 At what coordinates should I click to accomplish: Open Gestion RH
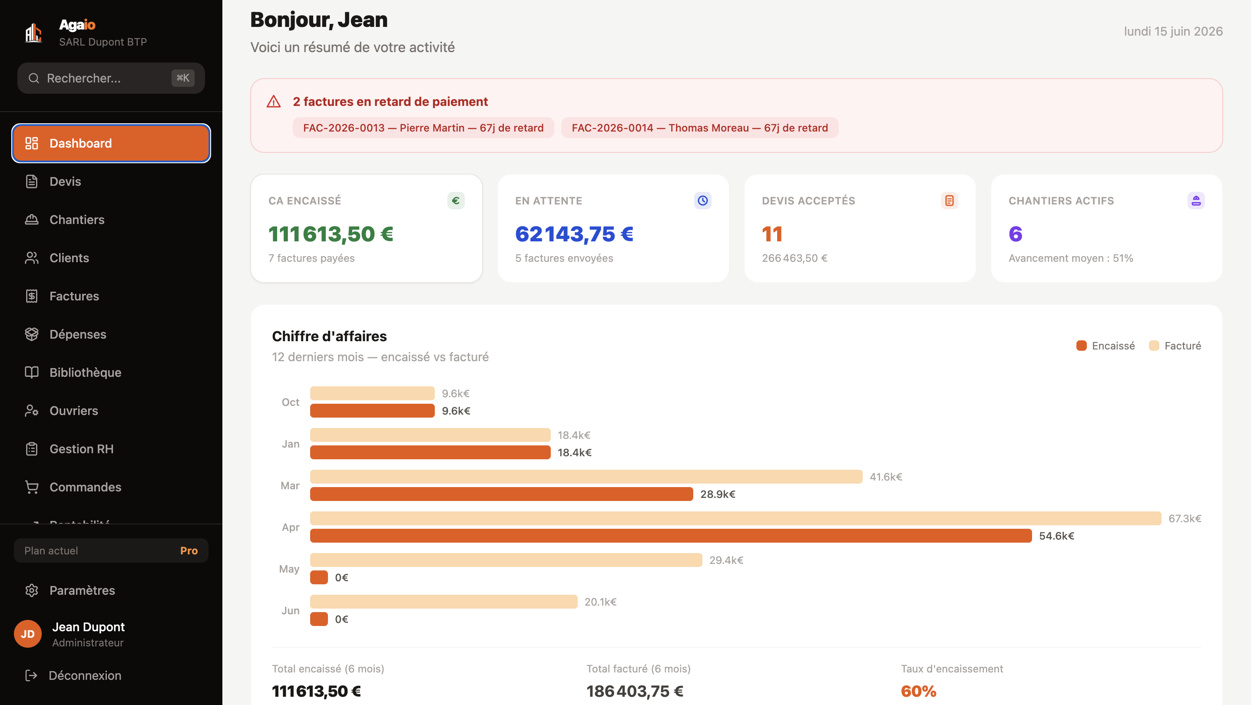tap(111, 449)
